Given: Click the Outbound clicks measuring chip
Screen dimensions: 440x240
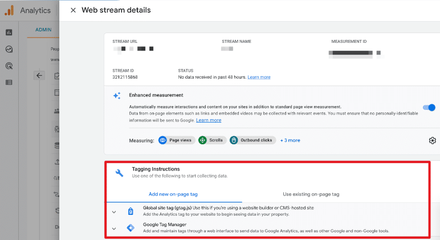Looking at the screenshot, I should 252,140.
